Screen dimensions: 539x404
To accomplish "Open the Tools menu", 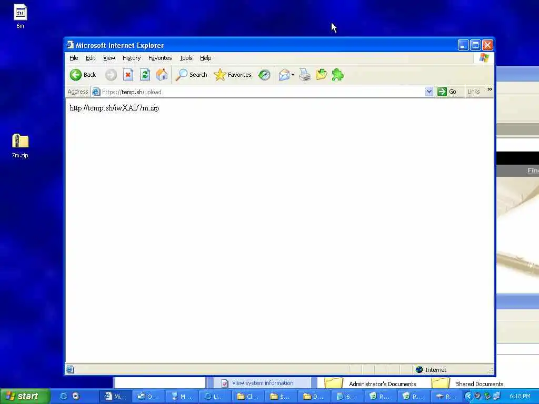I will coord(186,58).
